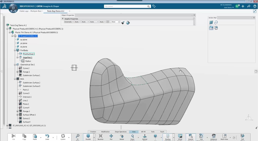
Task: Toggle the Parallel projection view
Action: point(88,137)
